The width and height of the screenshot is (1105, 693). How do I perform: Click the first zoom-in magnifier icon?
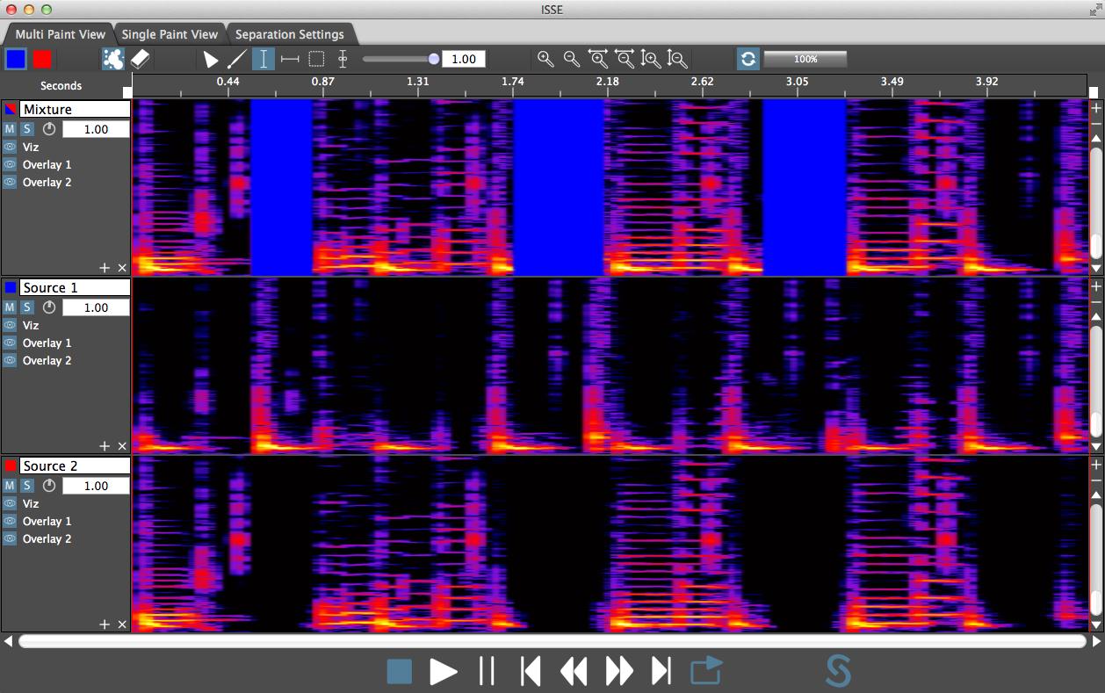point(545,59)
